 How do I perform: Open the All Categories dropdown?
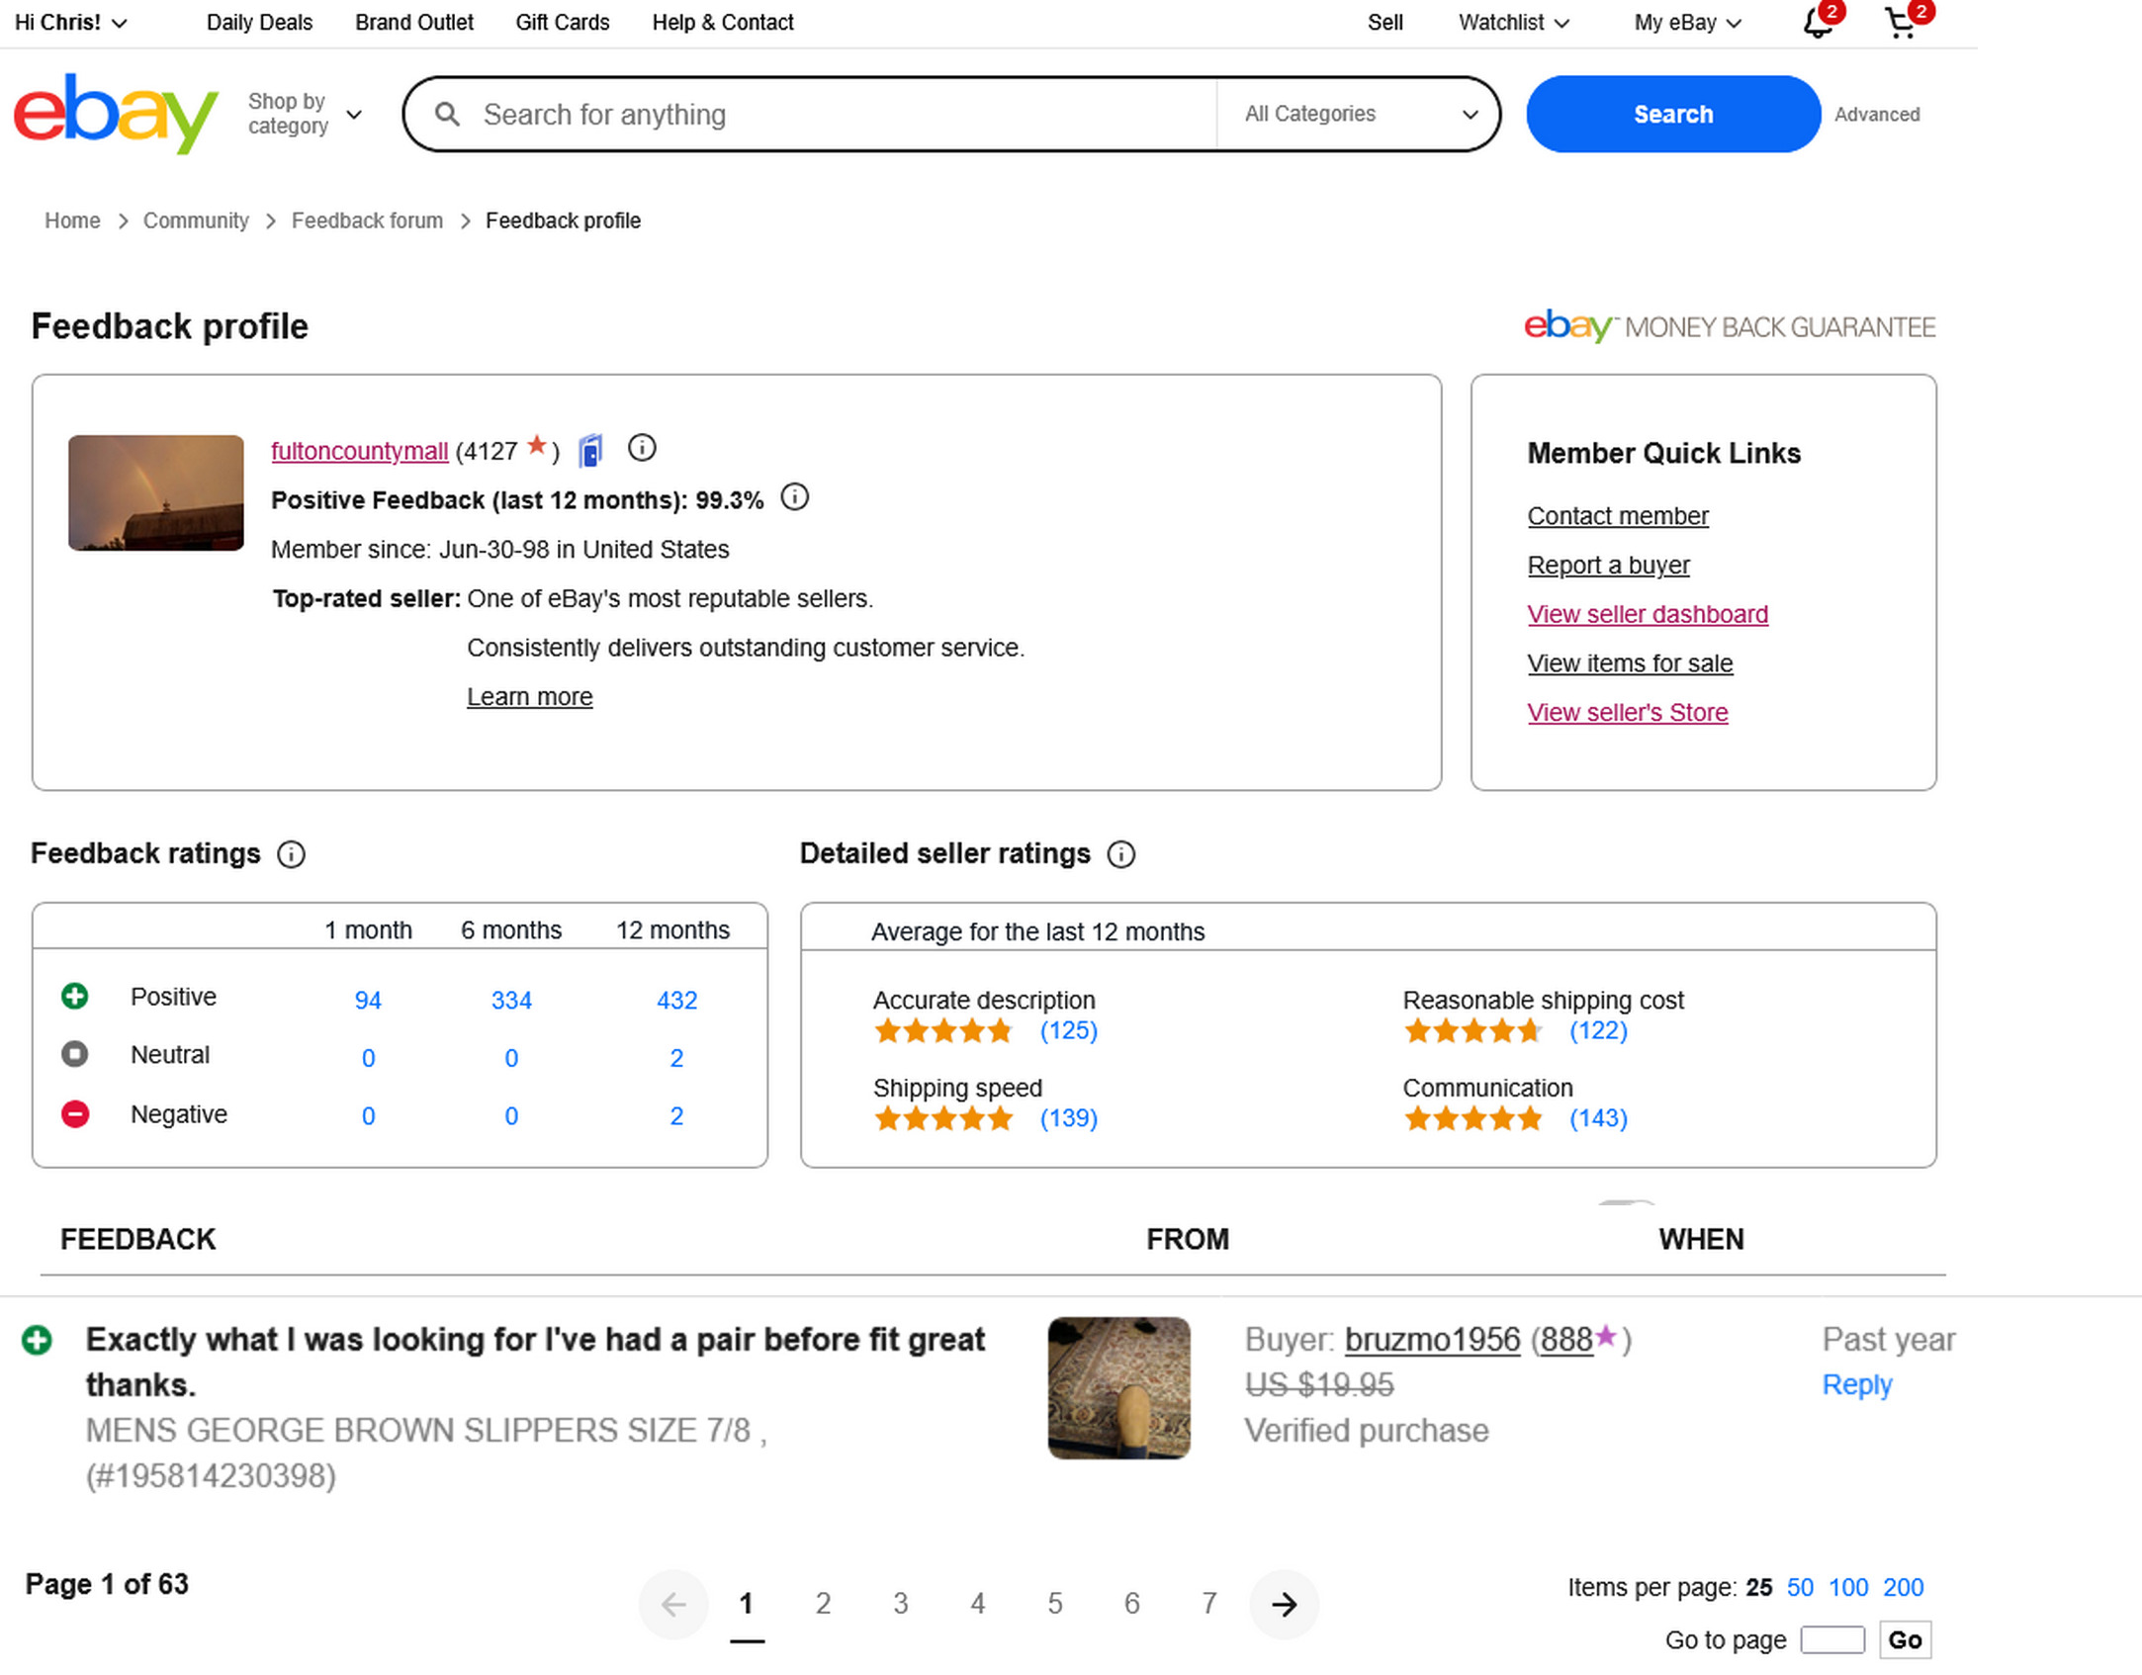click(x=1360, y=114)
